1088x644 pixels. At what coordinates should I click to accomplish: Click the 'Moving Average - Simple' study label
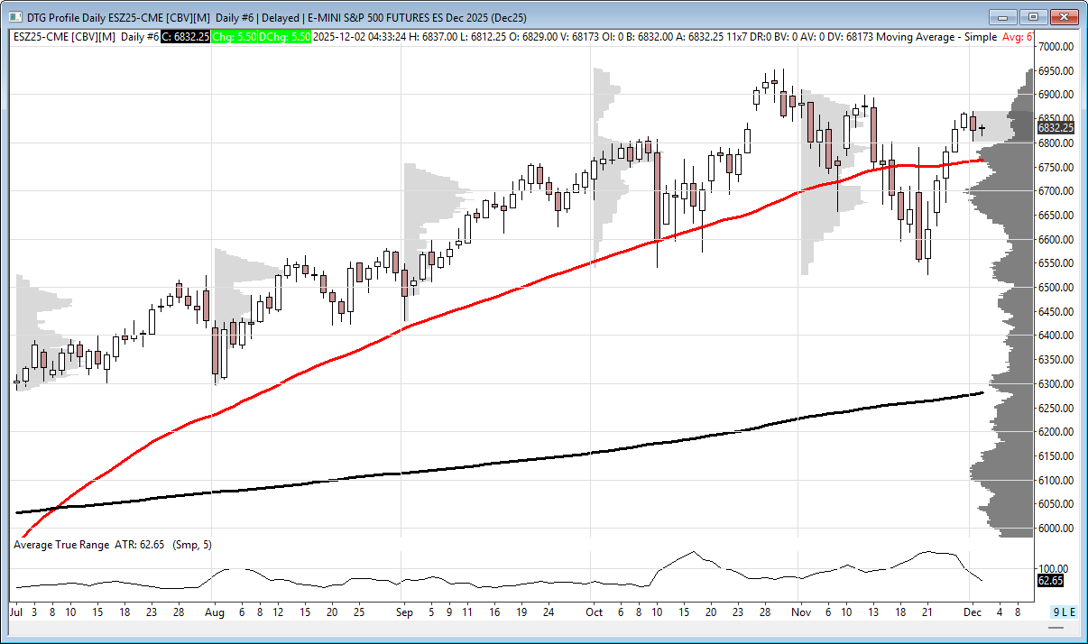tap(938, 37)
